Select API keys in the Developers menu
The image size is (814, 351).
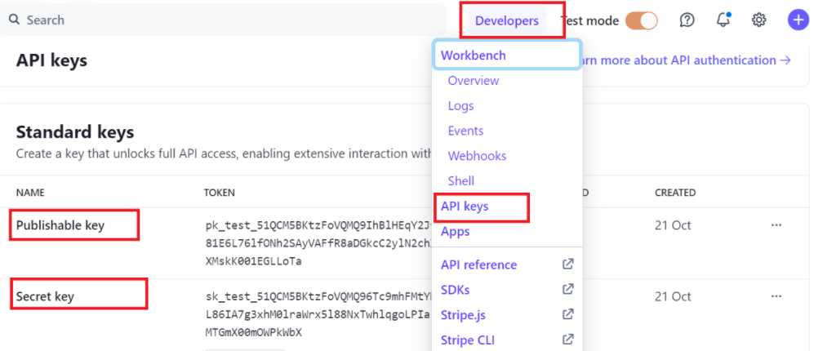point(465,207)
